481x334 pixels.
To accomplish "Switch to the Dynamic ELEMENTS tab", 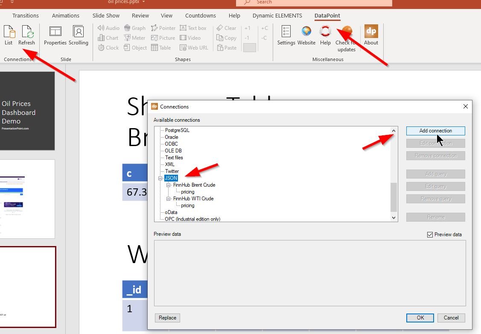I will pos(277,16).
